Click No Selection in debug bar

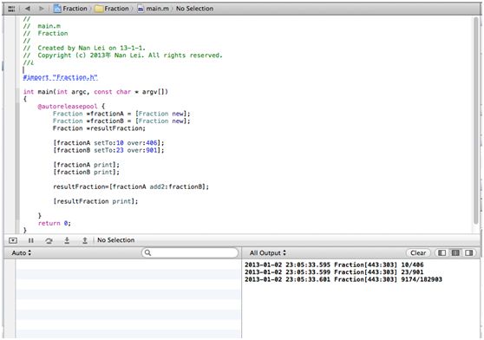(x=115, y=240)
